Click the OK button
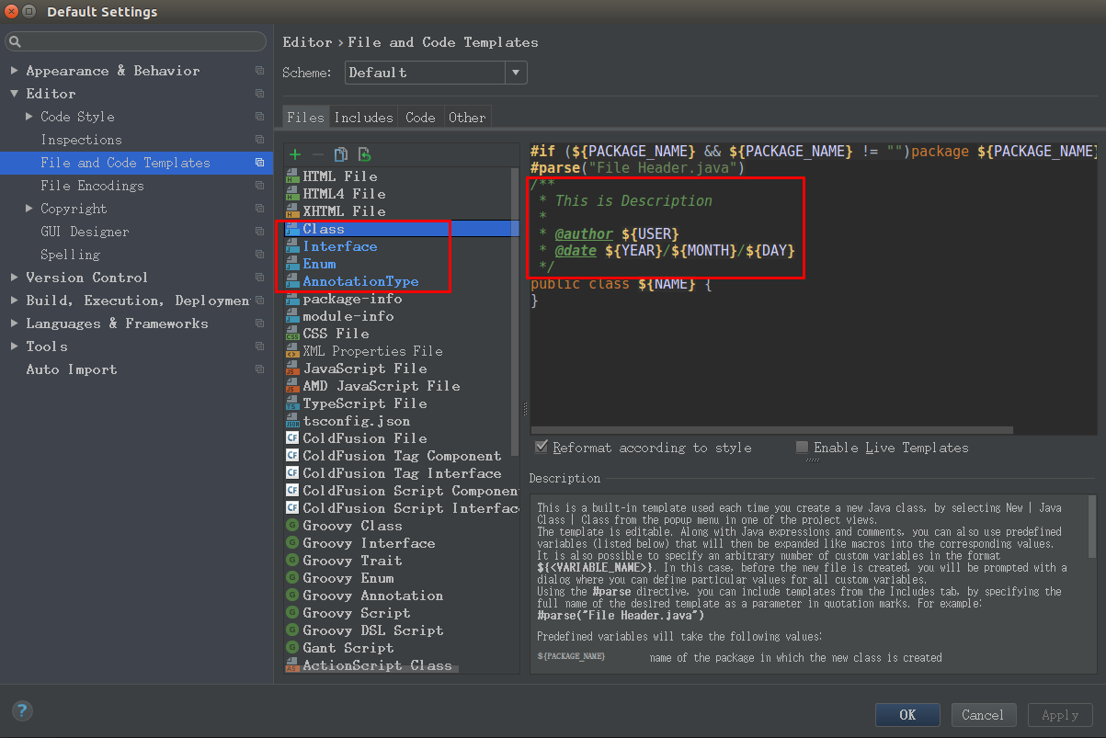The width and height of the screenshot is (1106, 738). [907, 715]
